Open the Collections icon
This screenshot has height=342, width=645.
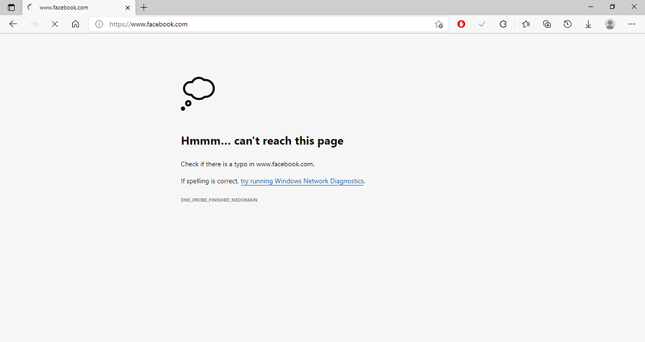pyautogui.click(x=547, y=24)
